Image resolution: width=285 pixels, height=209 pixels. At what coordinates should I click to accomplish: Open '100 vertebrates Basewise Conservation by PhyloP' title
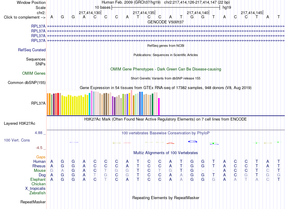click(x=166, y=133)
